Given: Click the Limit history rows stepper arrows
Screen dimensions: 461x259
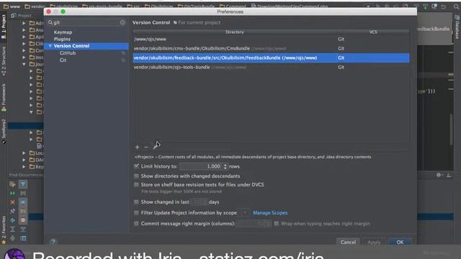Looking at the screenshot, I should [225, 166].
